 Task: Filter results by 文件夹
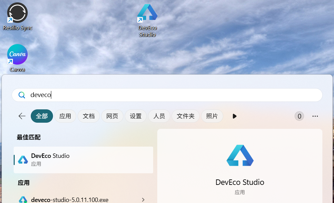coord(186,116)
